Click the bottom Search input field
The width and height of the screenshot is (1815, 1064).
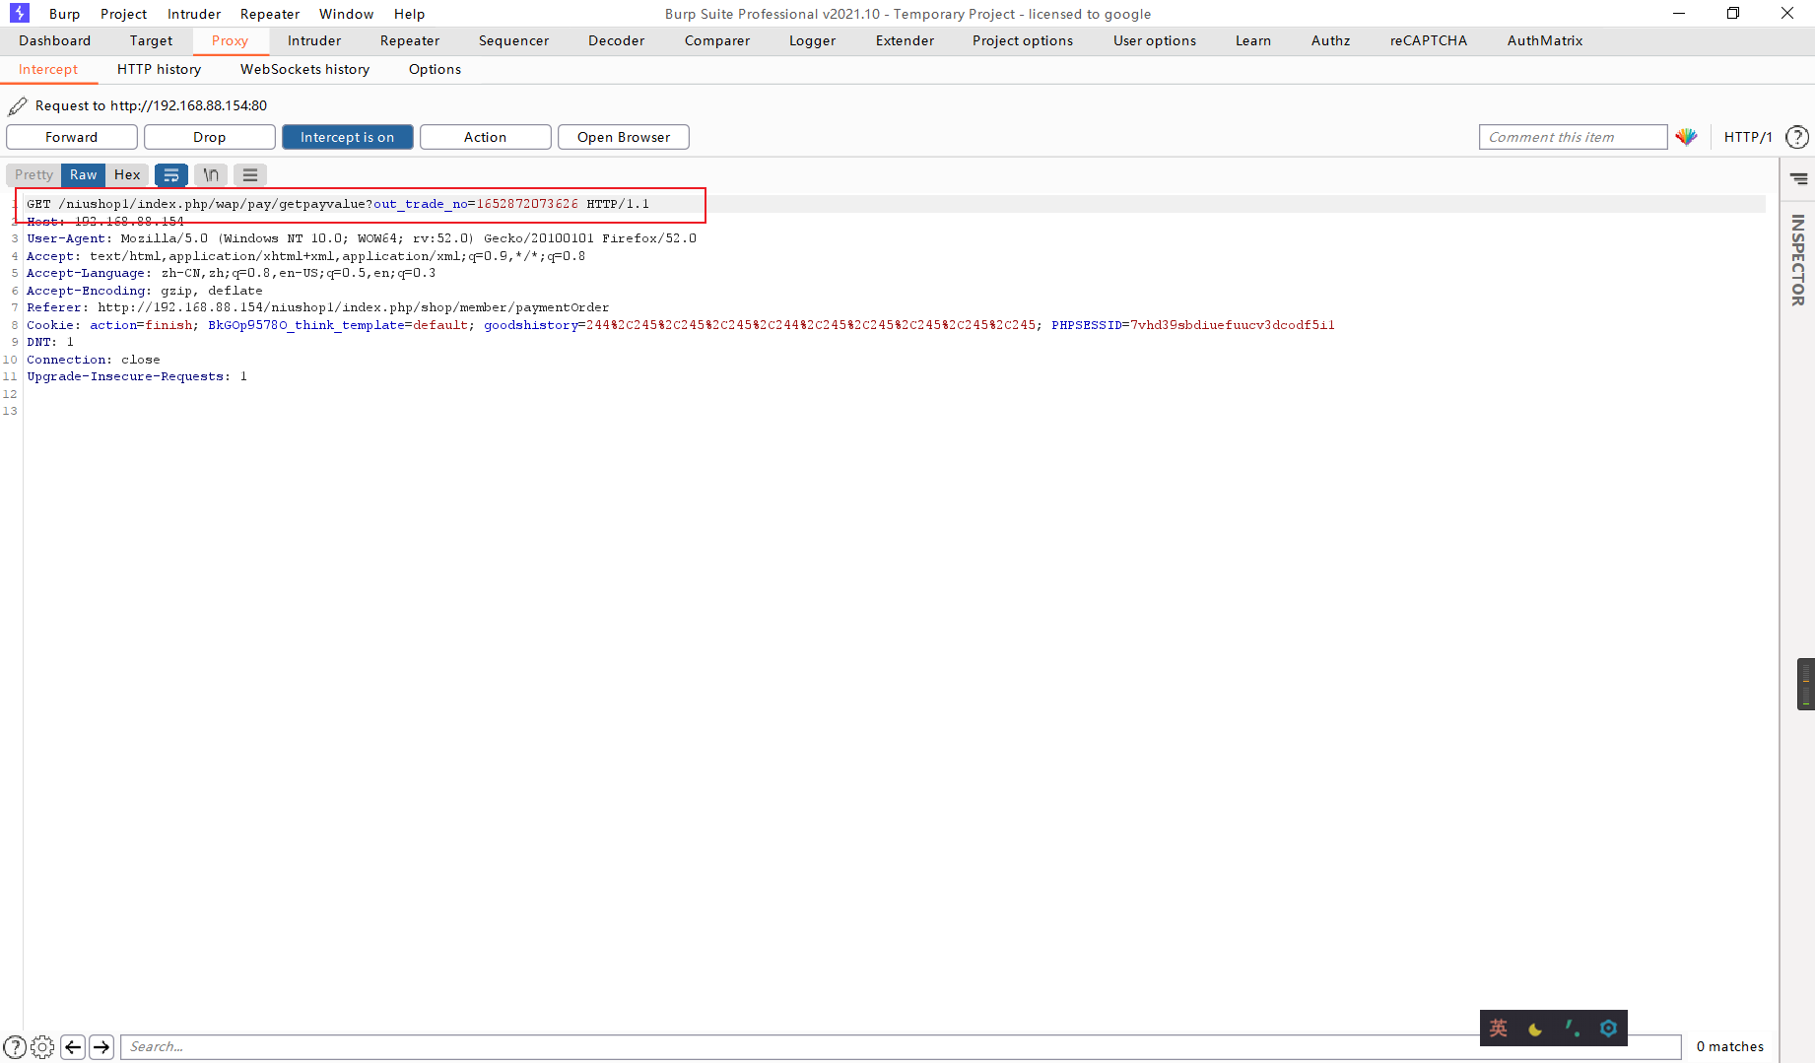tap(901, 1046)
